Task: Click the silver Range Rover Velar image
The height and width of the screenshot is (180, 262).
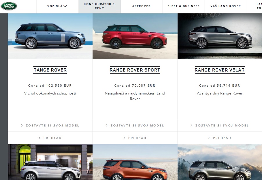Action: [220, 36]
